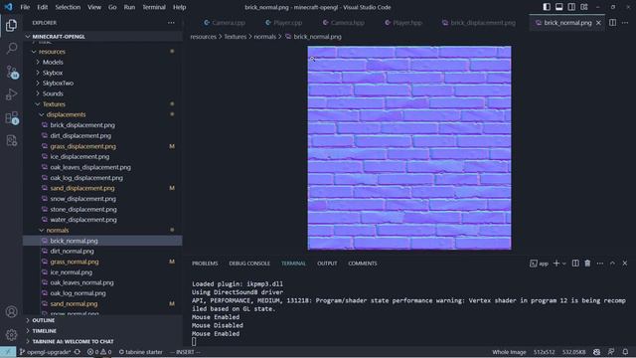Viewport: 636px width, 358px height.
Task: Open the Terminal menu
Action: tap(154, 7)
